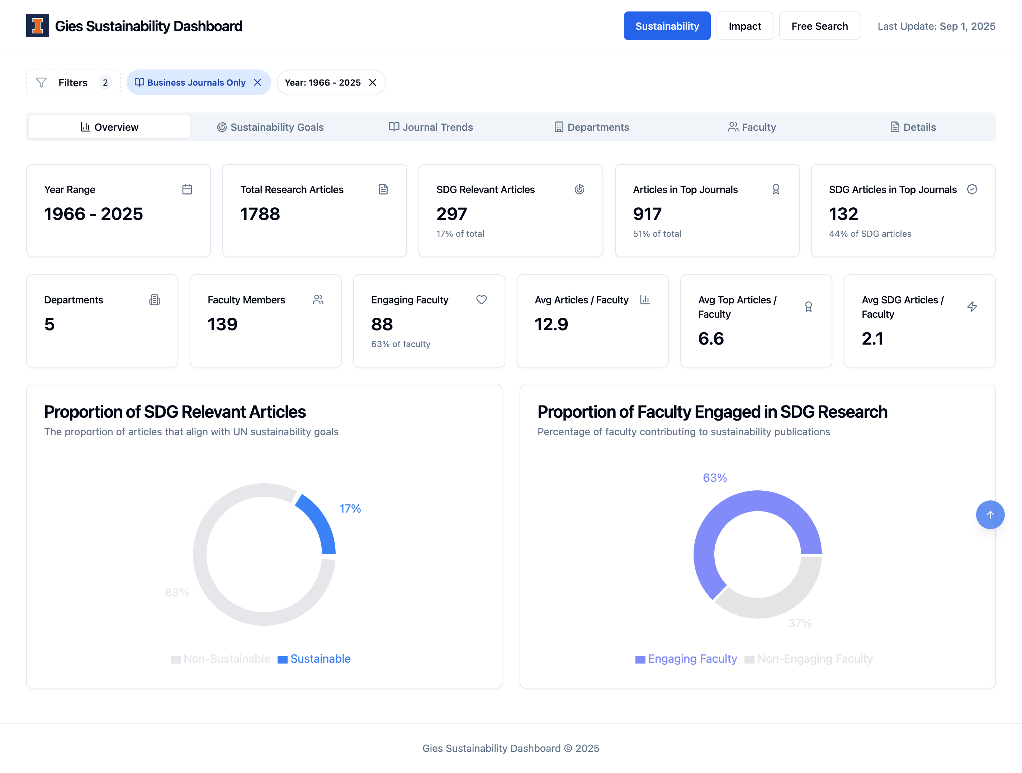Click the building icon on Departments card

click(155, 299)
